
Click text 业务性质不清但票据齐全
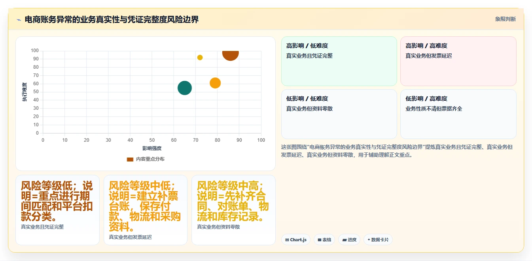(x=434, y=109)
